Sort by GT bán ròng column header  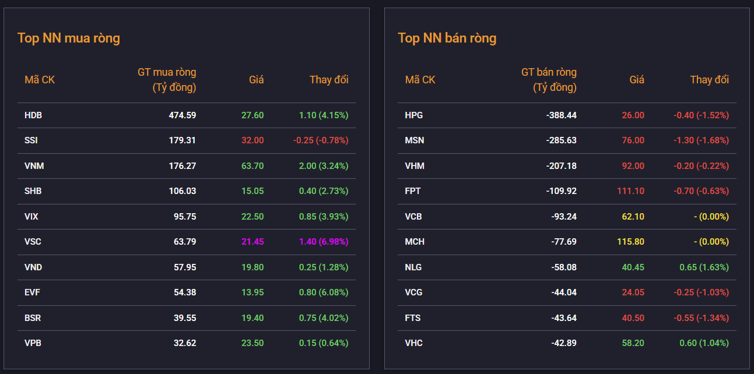[549, 80]
